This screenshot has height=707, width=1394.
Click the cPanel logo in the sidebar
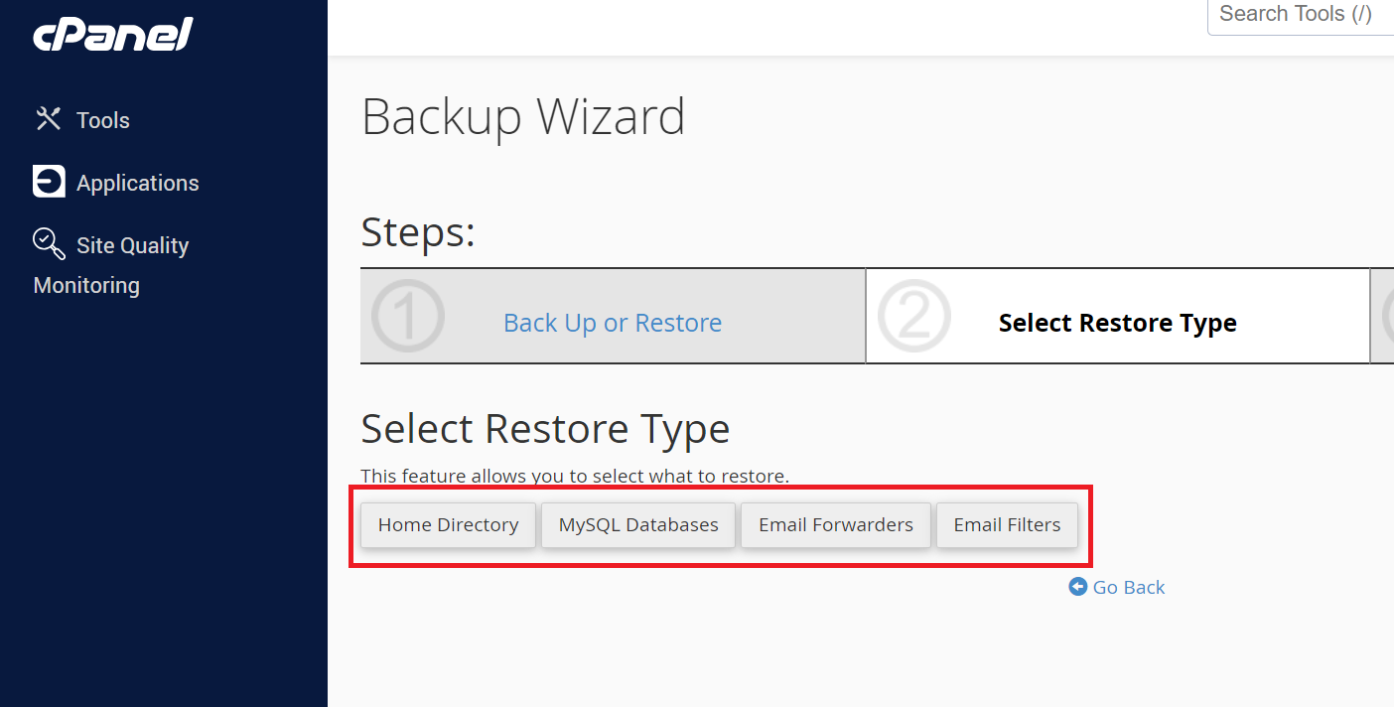[112, 35]
